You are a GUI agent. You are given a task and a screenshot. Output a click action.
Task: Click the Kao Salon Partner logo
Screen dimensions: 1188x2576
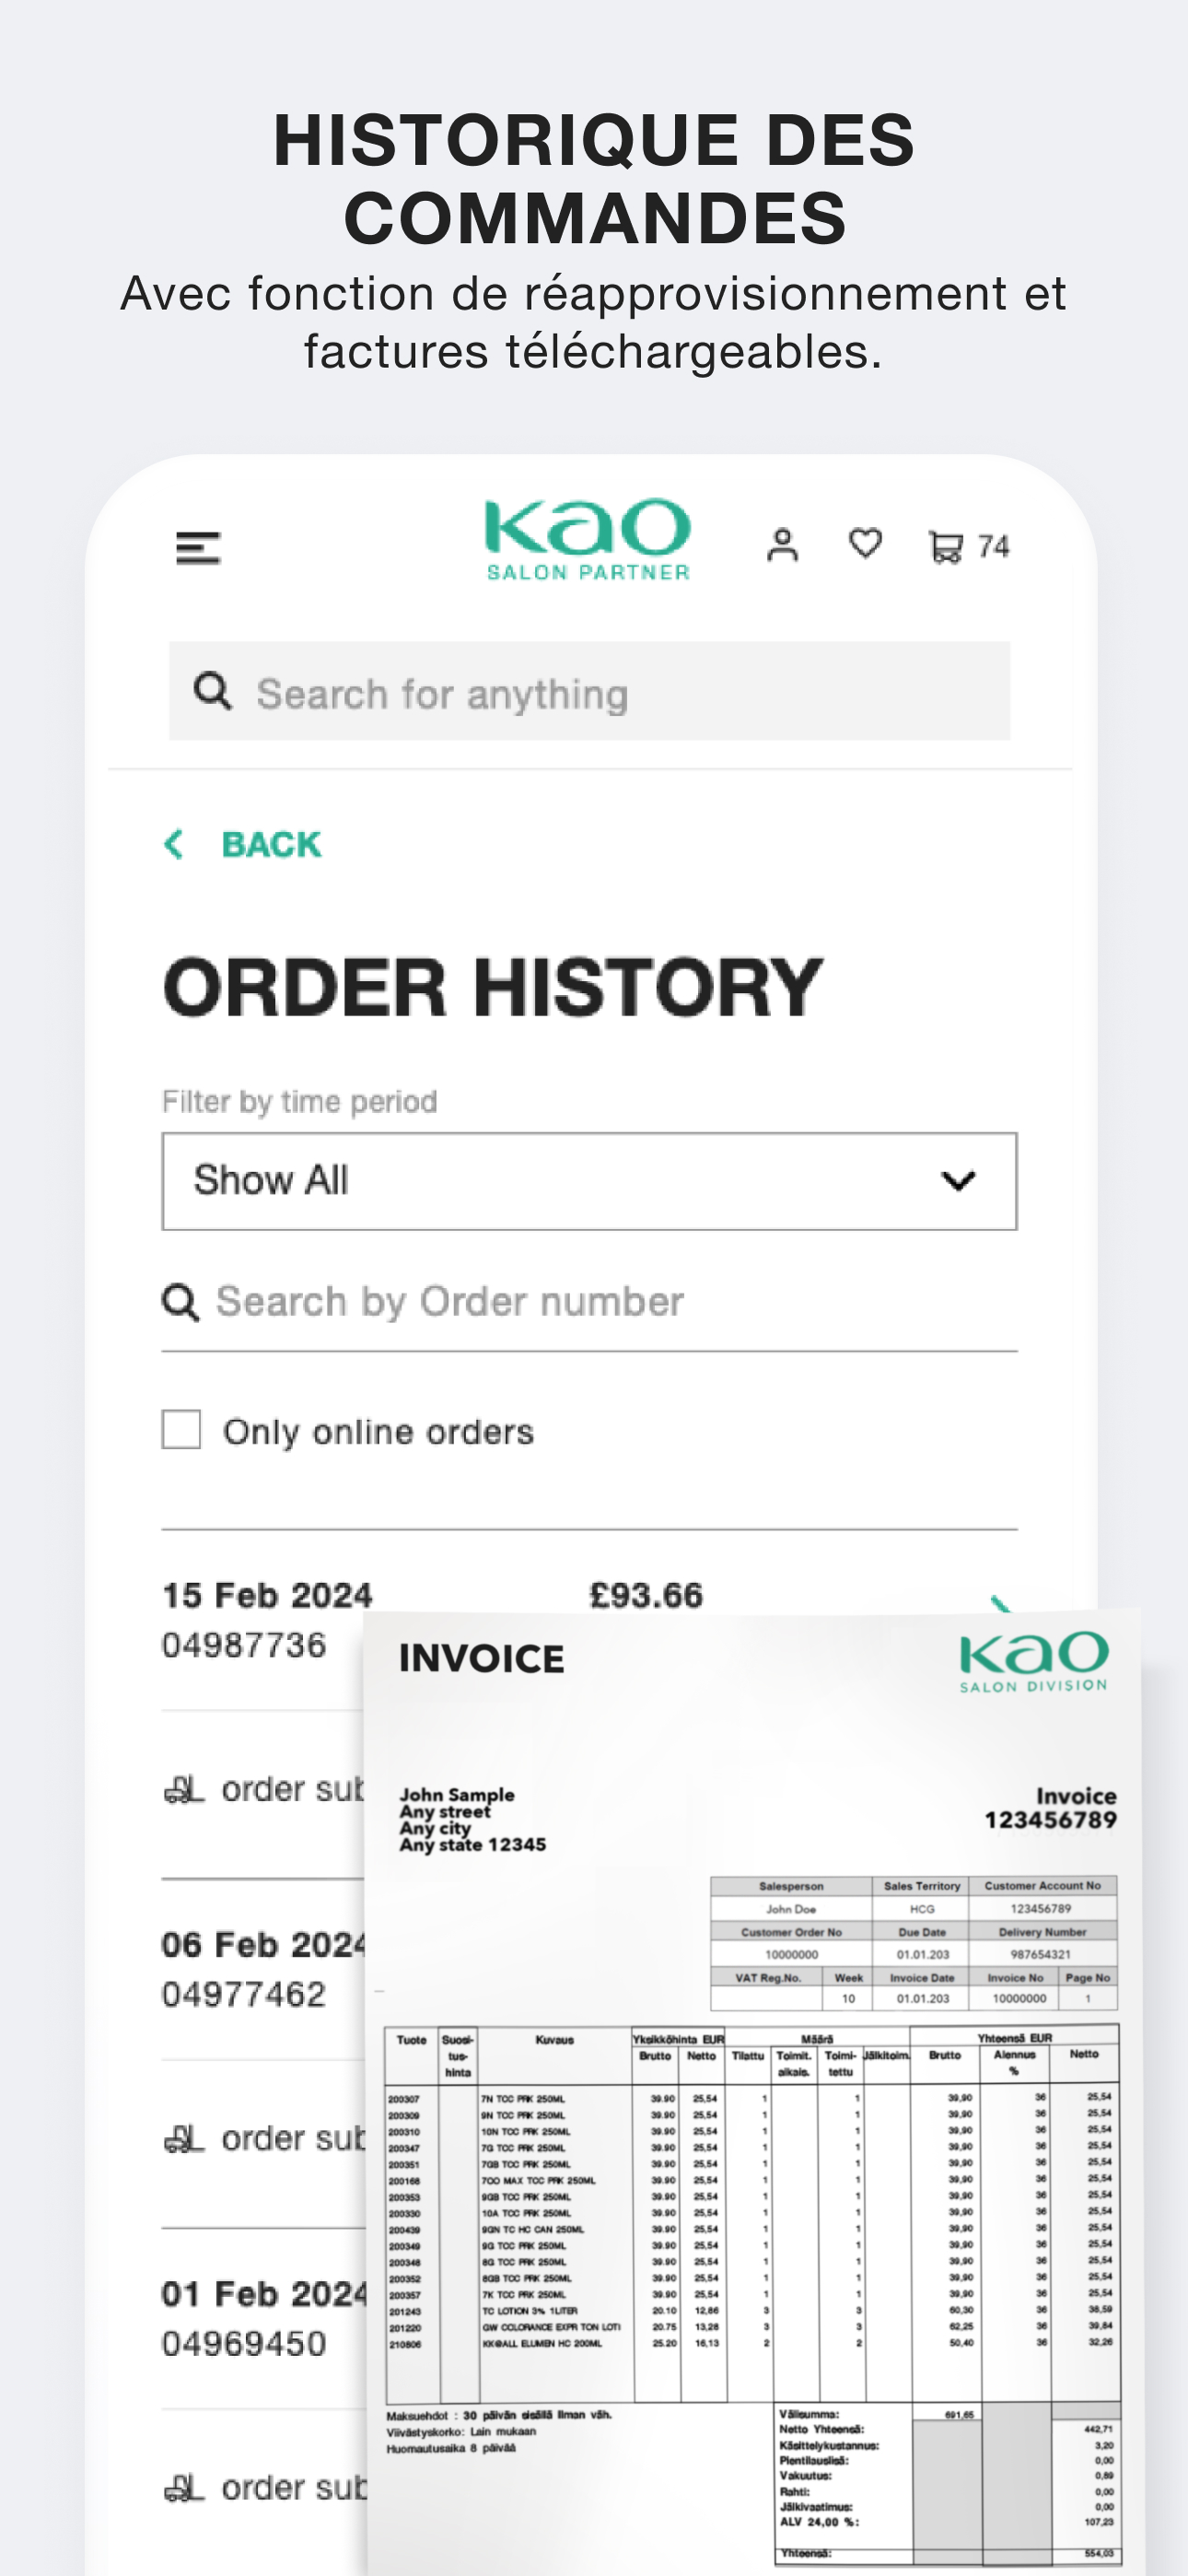pos(588,540)
